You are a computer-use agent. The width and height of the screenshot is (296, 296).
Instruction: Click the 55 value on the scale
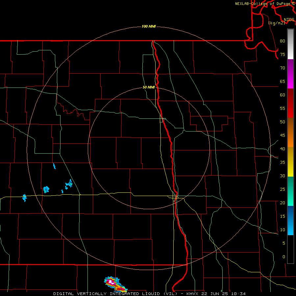point(283,109)
